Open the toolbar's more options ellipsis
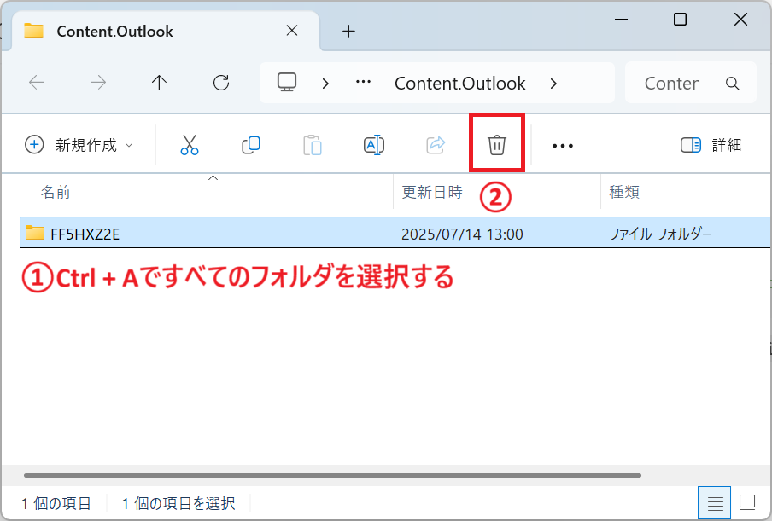Screen dimensions: 772x521 coord(562,146)
